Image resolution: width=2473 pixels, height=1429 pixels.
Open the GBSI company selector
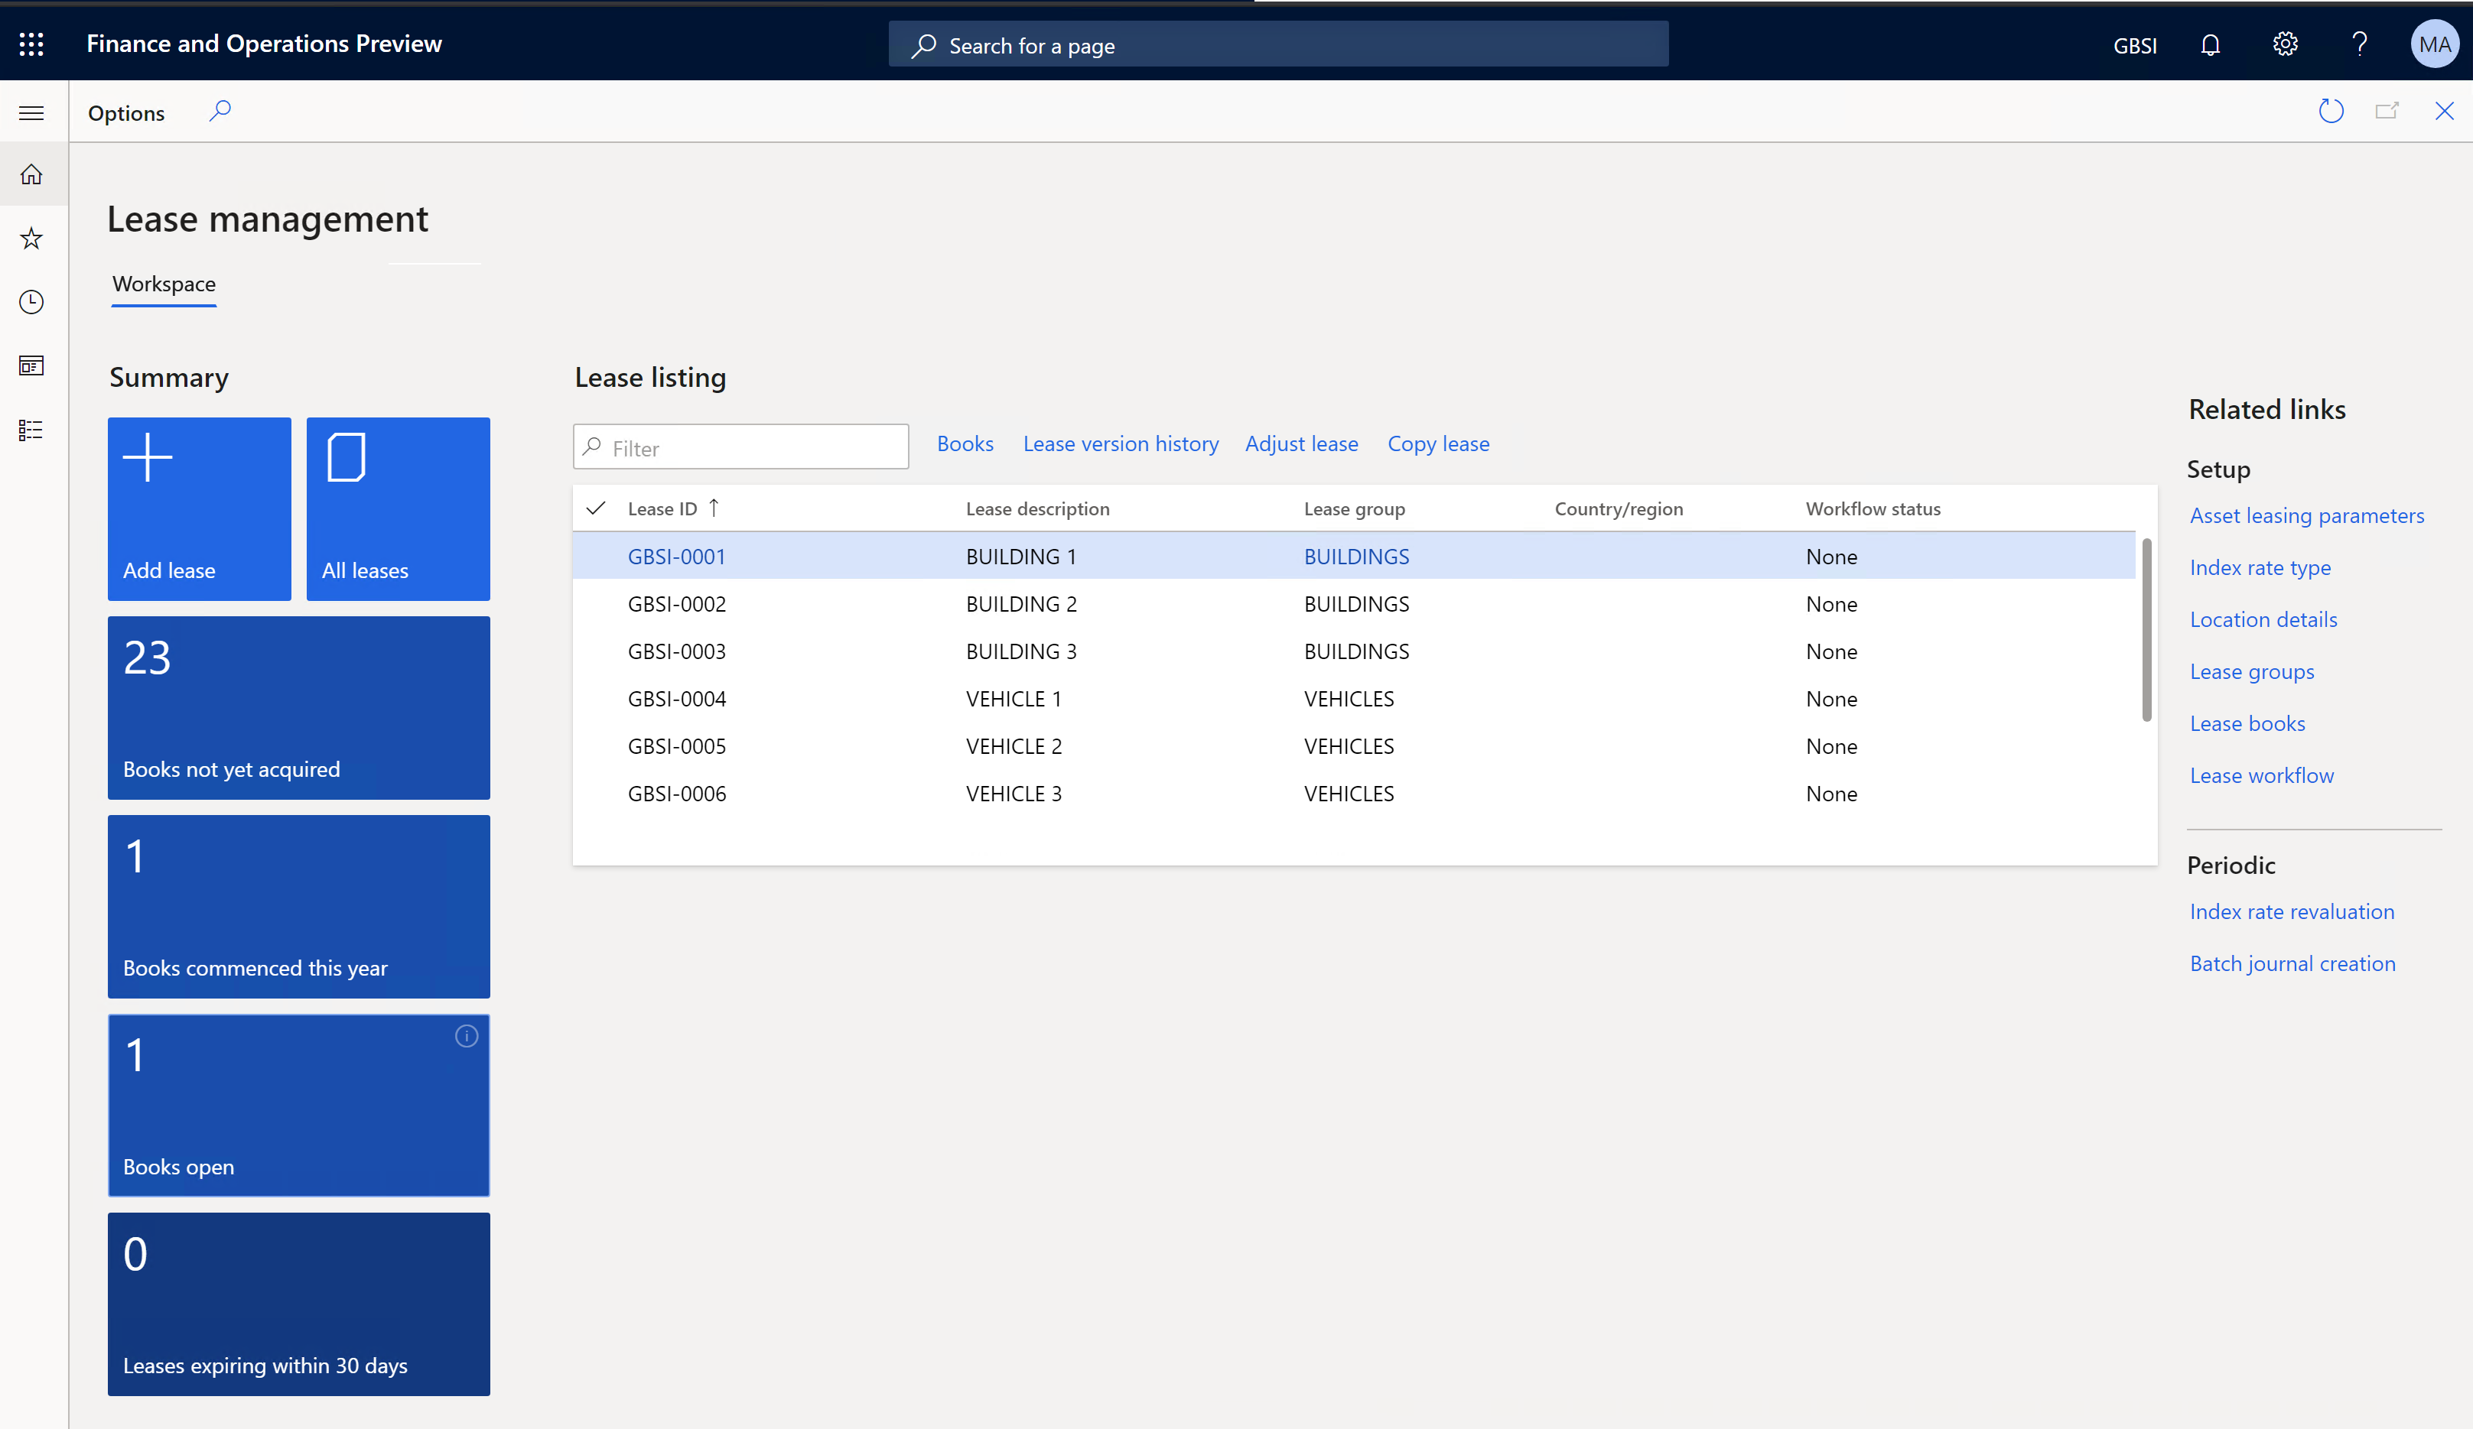pos(2136,44)
